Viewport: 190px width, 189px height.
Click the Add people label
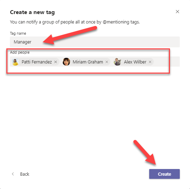click(x=20, y=52)
